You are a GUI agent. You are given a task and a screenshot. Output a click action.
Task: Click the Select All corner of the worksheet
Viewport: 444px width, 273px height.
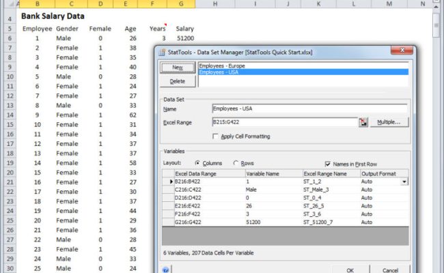click(x=10, y=3)
